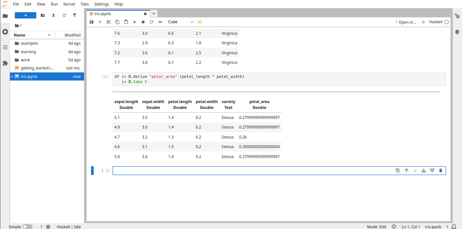This screenshot has height=229, width=462.
Task: Click the Mode: Edit status entry
Action: tap(376, 226)
